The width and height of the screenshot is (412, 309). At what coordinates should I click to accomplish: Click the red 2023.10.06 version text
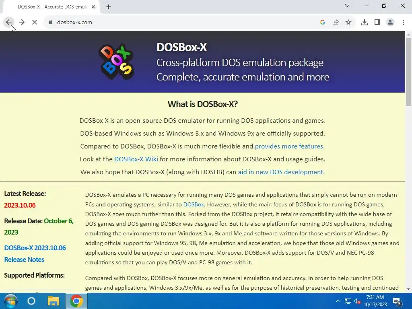coord(20,205)
